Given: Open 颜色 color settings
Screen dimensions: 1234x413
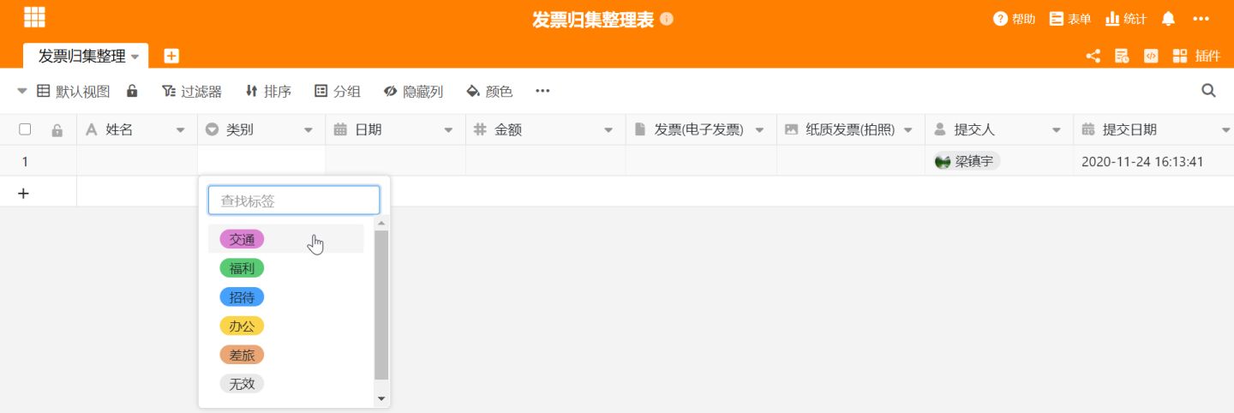Looking at the screenshot, I should pos(489,91).
